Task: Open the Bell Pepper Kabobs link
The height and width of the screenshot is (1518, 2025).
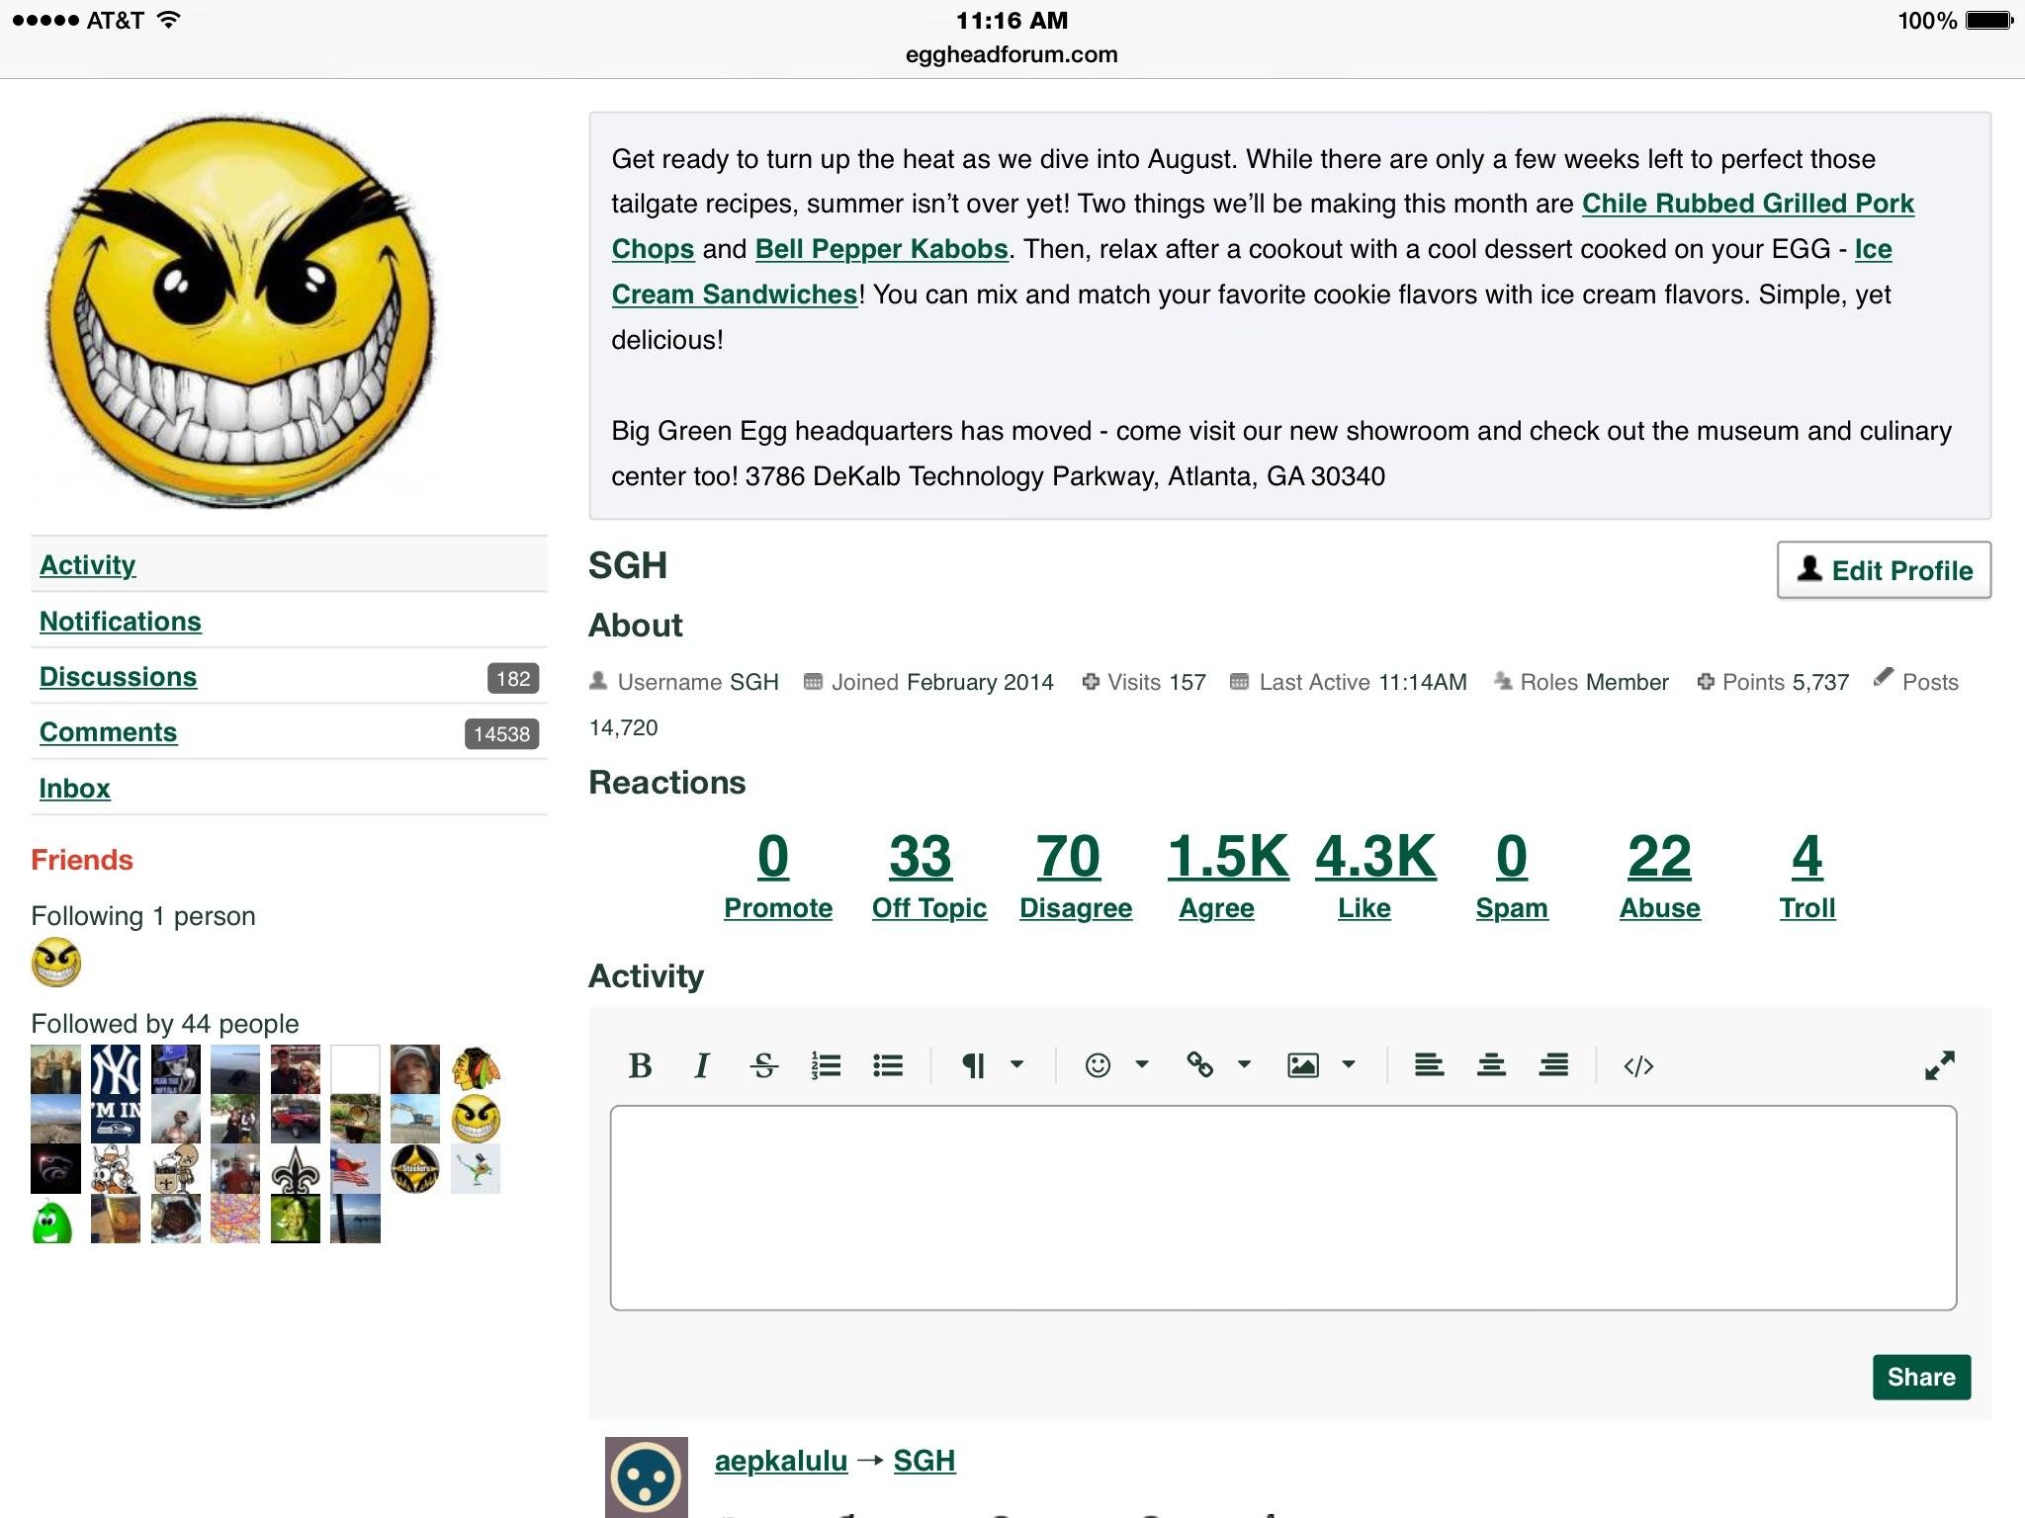Action: pyautogui.click(x=881, y=249)
